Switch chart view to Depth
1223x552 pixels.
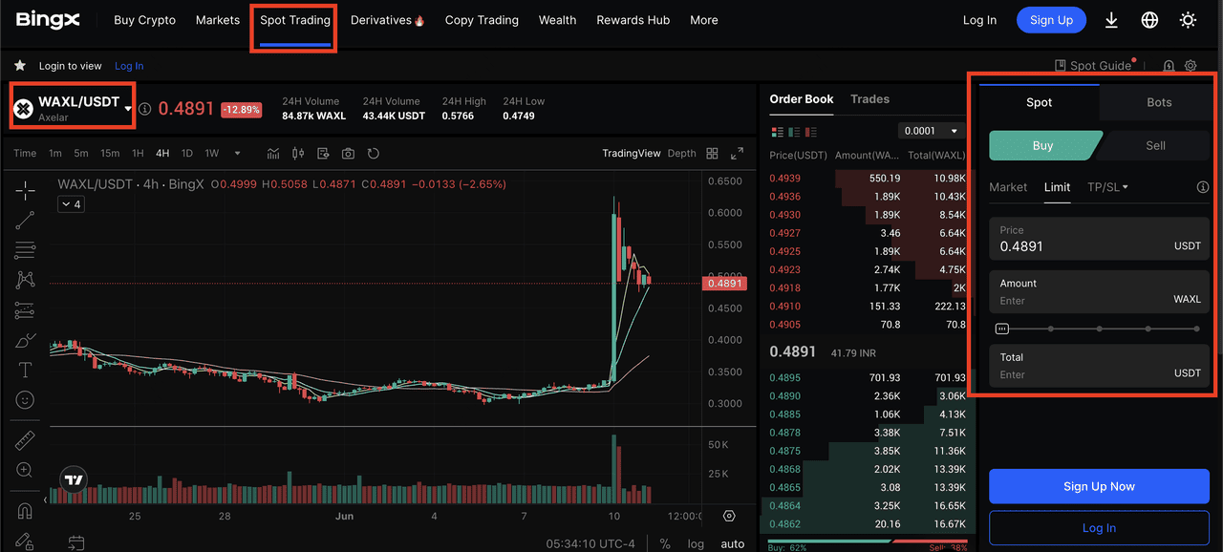pos(681,153)
